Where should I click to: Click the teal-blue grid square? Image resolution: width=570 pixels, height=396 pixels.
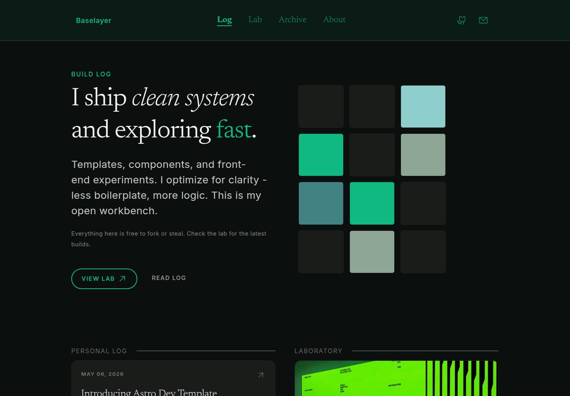click(321, 204)
